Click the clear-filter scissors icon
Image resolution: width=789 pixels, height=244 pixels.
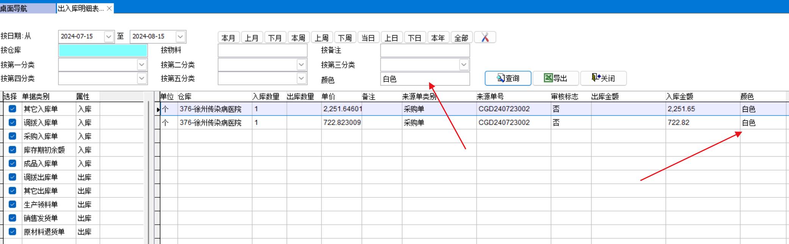(485, 38)
